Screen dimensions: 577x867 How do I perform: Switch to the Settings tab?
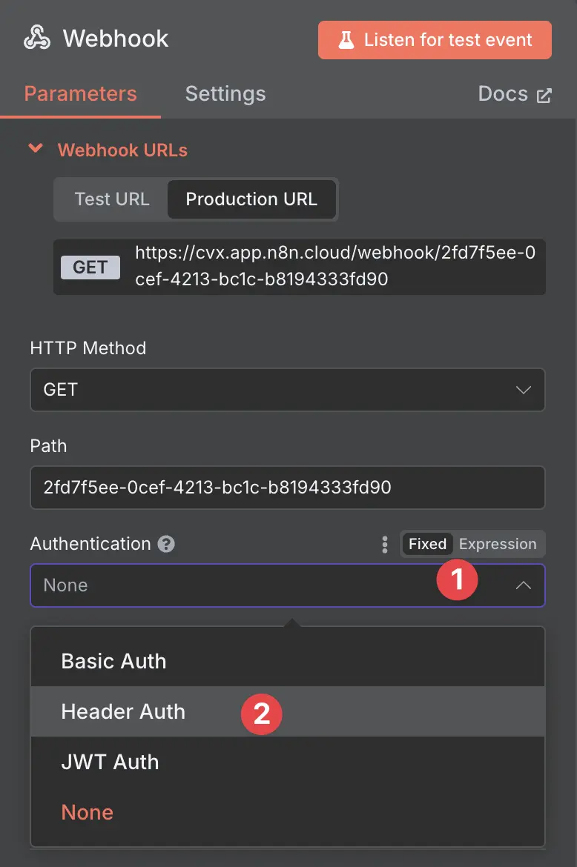coord(225,94)
